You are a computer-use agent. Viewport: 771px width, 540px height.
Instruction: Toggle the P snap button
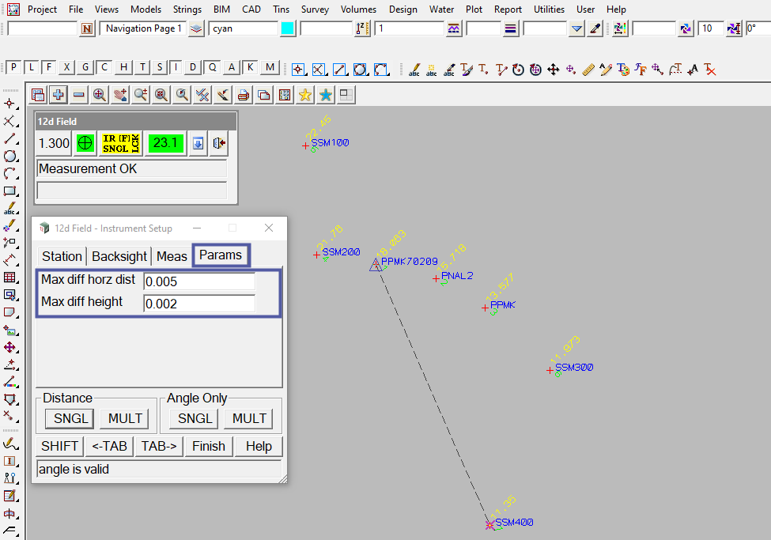tap(13, 68)
